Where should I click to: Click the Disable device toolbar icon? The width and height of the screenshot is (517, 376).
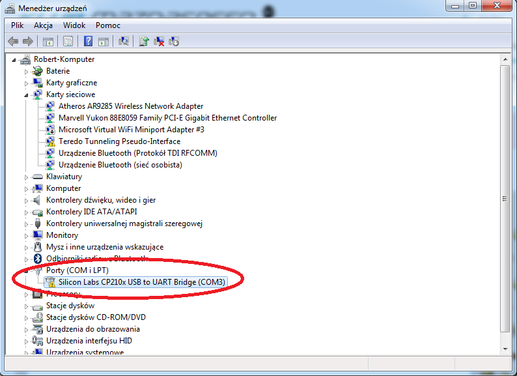(174, 41)
